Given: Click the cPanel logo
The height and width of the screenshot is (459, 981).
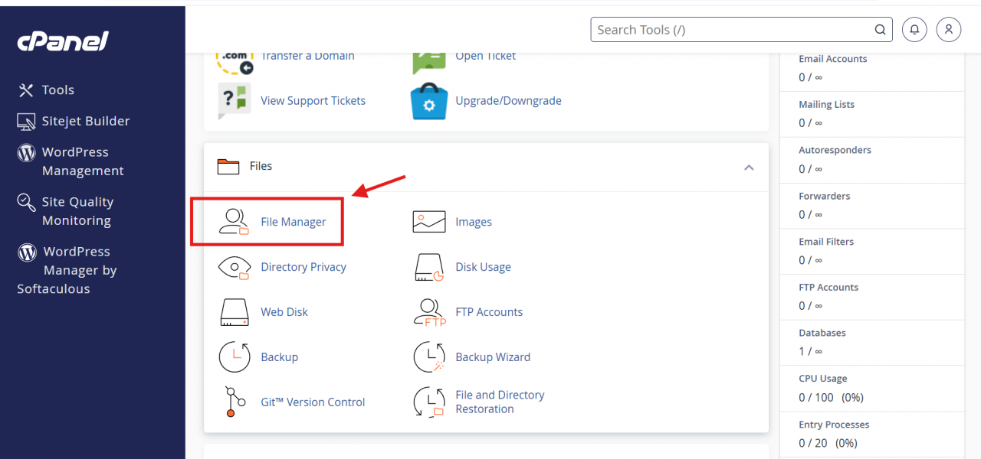Looking at the screenshot, I should pos(63,41).
